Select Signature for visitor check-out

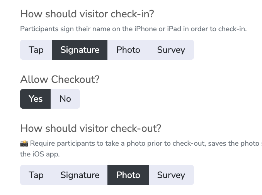click(80, 175)
